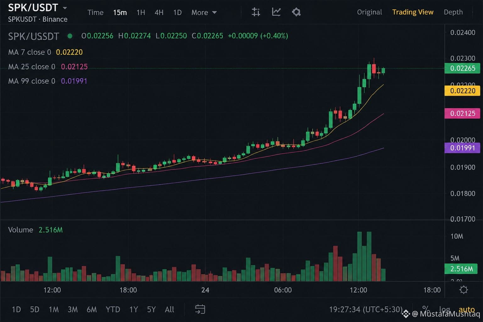Click the yellow MA7 price label 0.02220

pyautogui.click(x=462, y=91)
